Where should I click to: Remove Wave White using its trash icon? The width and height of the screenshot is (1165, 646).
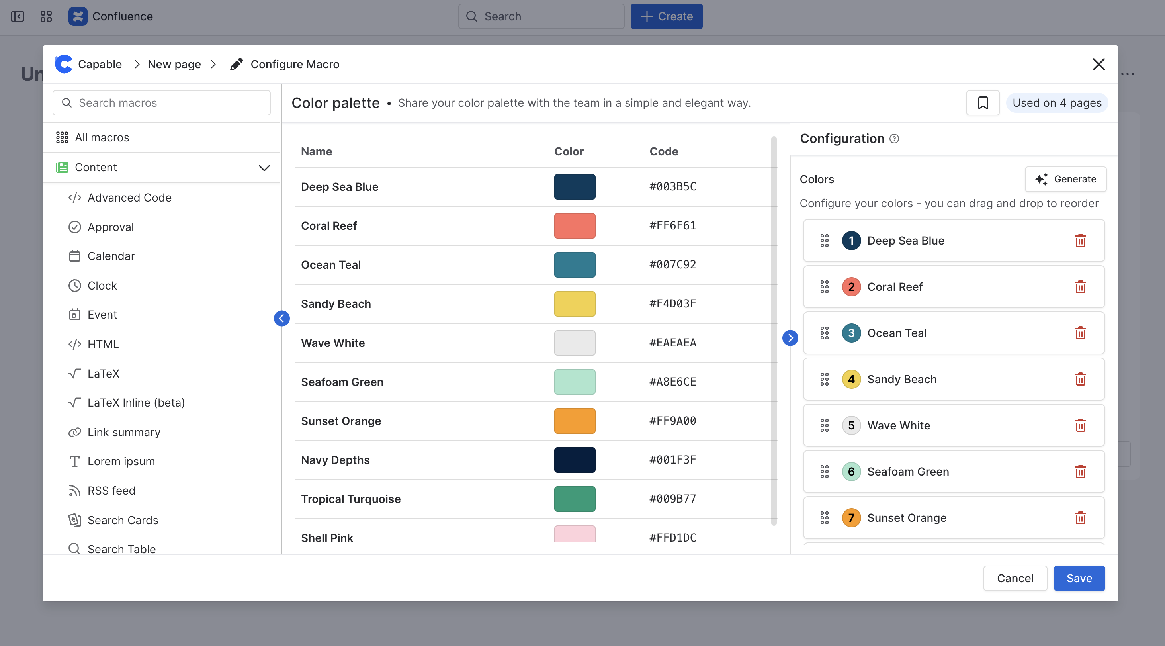click(1080, 425)
